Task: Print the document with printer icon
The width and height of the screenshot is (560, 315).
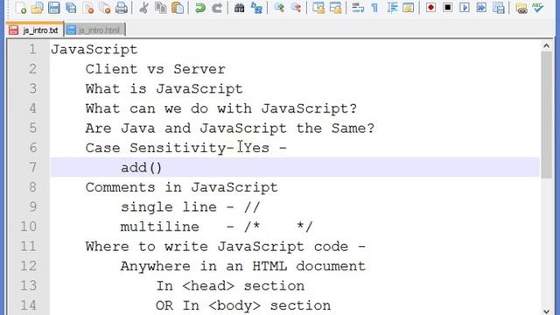Action: (x=122, y=8)
